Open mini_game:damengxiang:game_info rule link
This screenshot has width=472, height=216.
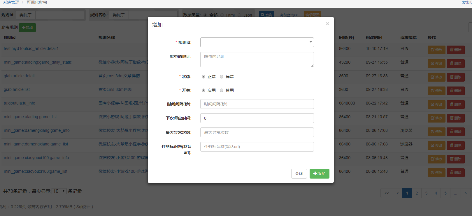tap(37, 130)
